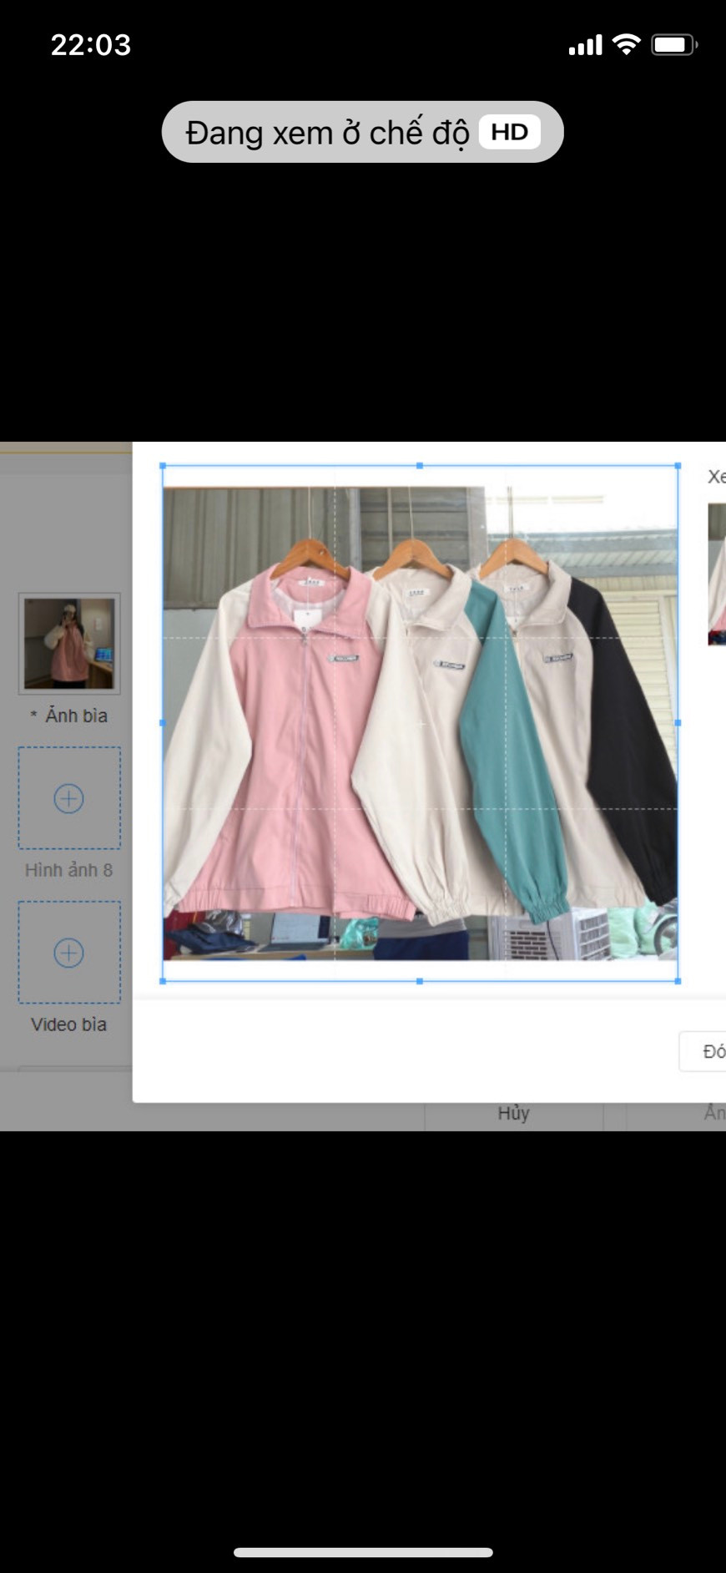The height and width of the screenshot is (1573, 726).
Task: Click the "Hình ảnh 8" label
Action: [x=69, y=870]
